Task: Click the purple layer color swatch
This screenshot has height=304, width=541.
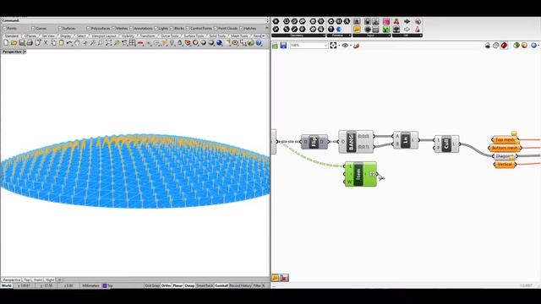Action: coord(105,285)
